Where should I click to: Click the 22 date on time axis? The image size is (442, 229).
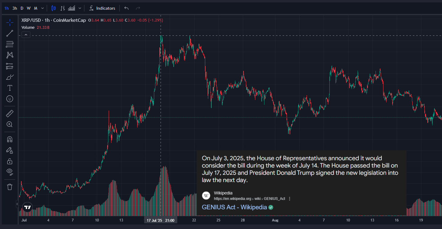[194, 220]
